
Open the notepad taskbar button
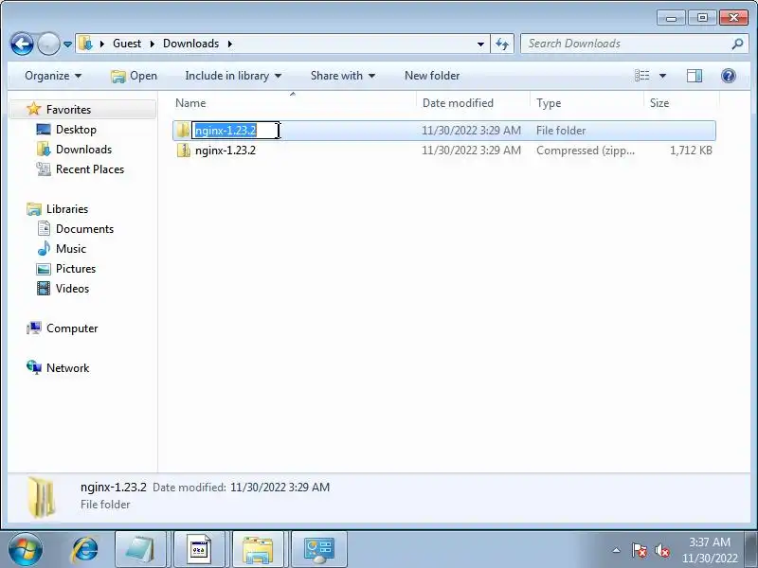tap(140, 550)
